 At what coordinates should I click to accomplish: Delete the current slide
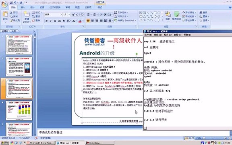[x=36, y=20]
